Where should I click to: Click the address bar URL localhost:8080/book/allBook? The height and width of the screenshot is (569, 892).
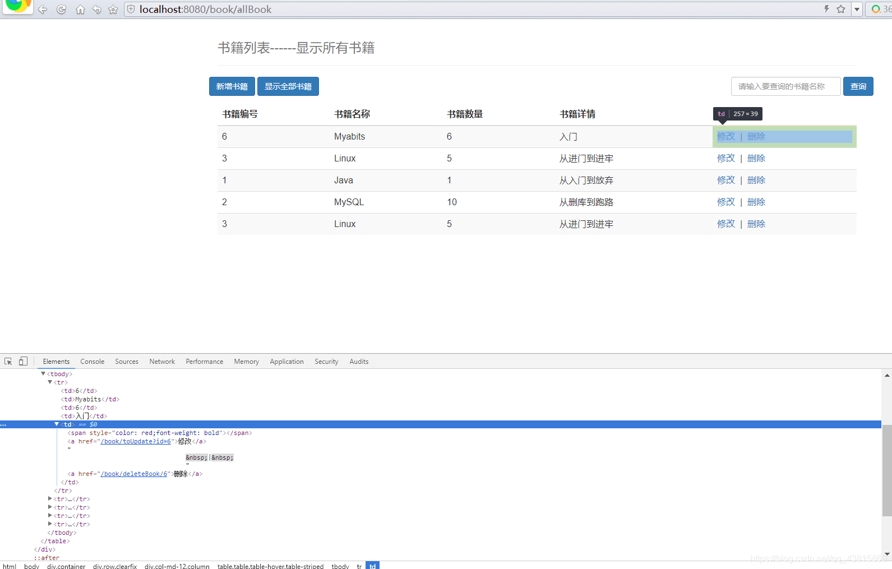[205, 10]
